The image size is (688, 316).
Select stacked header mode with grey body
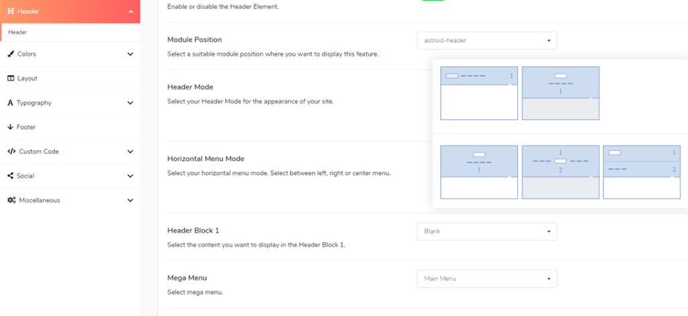pyautogui.click(x=560, y=93)
